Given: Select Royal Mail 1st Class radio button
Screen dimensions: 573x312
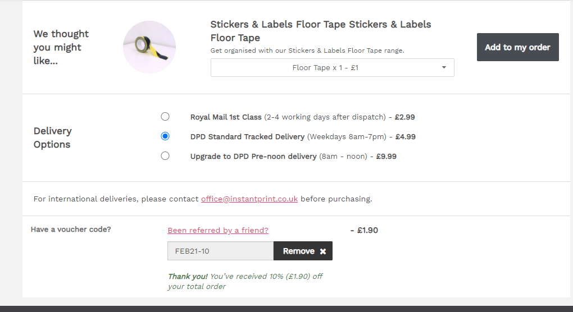Looking at the screenshot, I should (165, 117).
